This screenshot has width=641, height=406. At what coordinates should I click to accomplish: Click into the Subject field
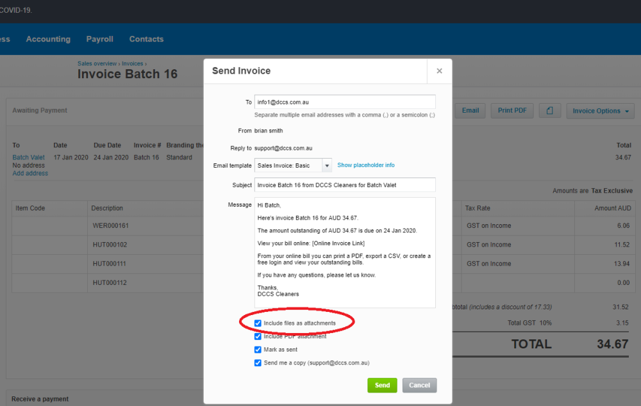coord(345,185)
